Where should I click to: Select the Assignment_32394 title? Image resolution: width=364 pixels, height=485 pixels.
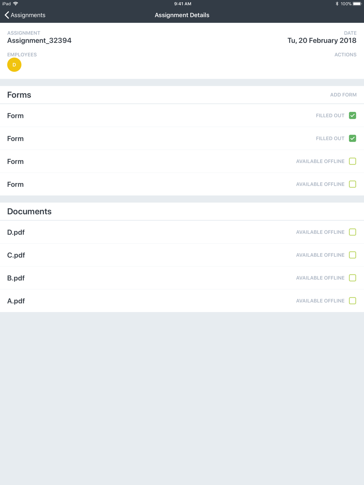point(39,40)
